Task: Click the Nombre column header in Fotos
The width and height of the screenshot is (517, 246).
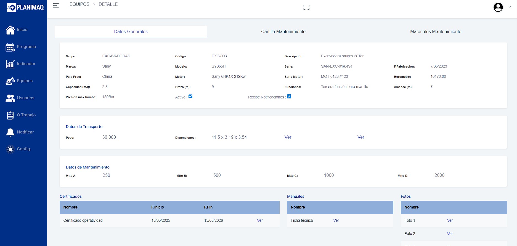Action: point(412,207)
